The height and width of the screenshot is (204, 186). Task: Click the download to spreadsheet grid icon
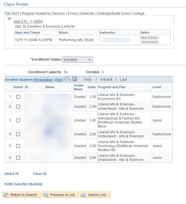[x=75, y=79]
